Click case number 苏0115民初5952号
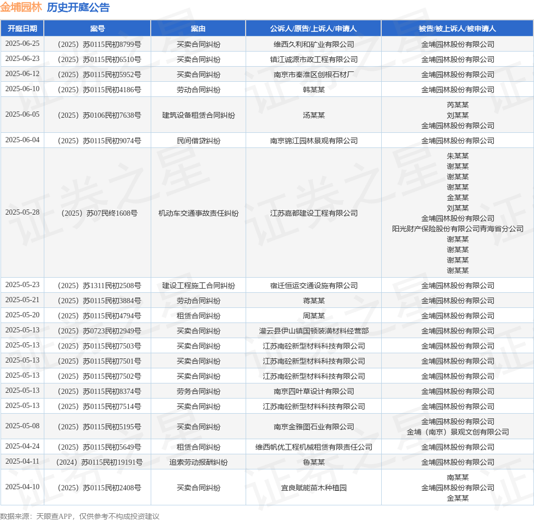Screen dimensions: 534x521 pyautogui.click(x=100, y=75)
